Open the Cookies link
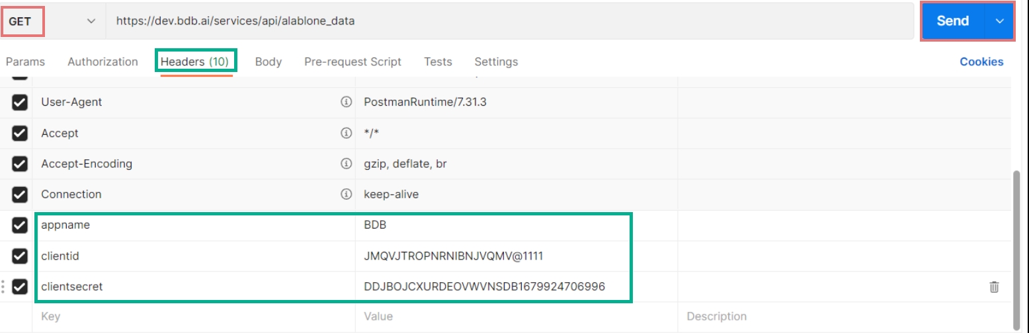 coord(981,61)
